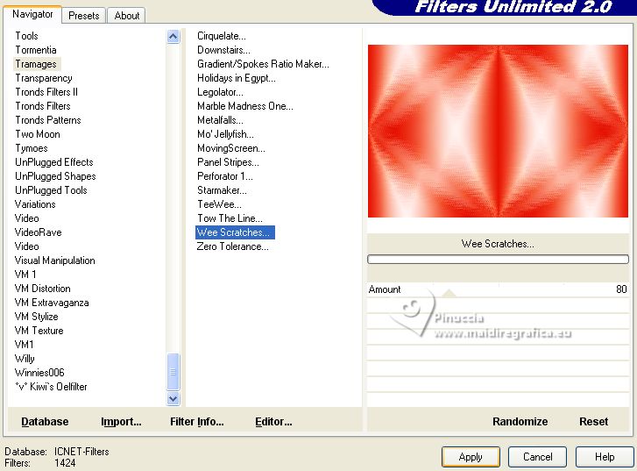Select the Tools category
Screen dimensions: 637x471
(26, 36)
